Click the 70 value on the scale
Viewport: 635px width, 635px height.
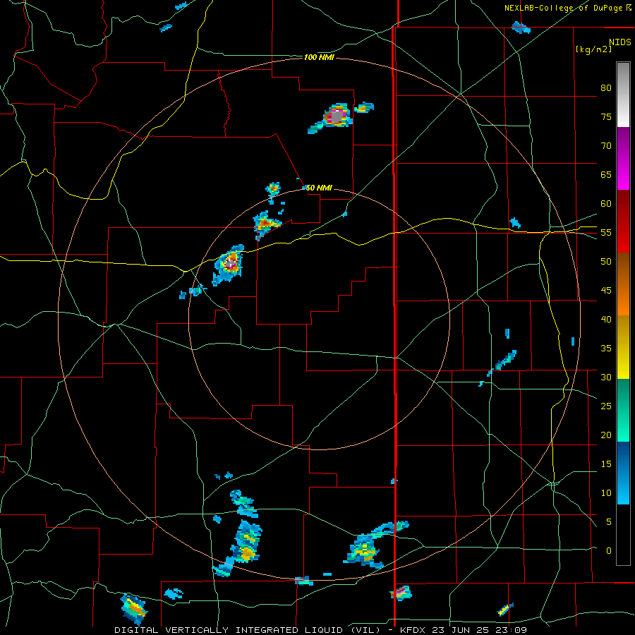(606, 146)
